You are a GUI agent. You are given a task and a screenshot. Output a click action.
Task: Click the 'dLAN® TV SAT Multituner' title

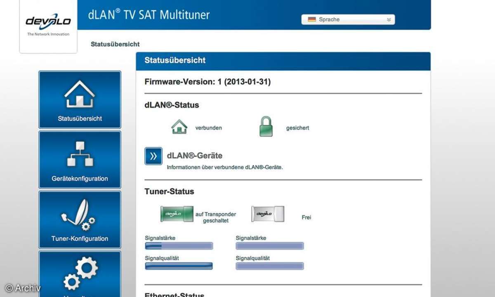pos(149,15)
